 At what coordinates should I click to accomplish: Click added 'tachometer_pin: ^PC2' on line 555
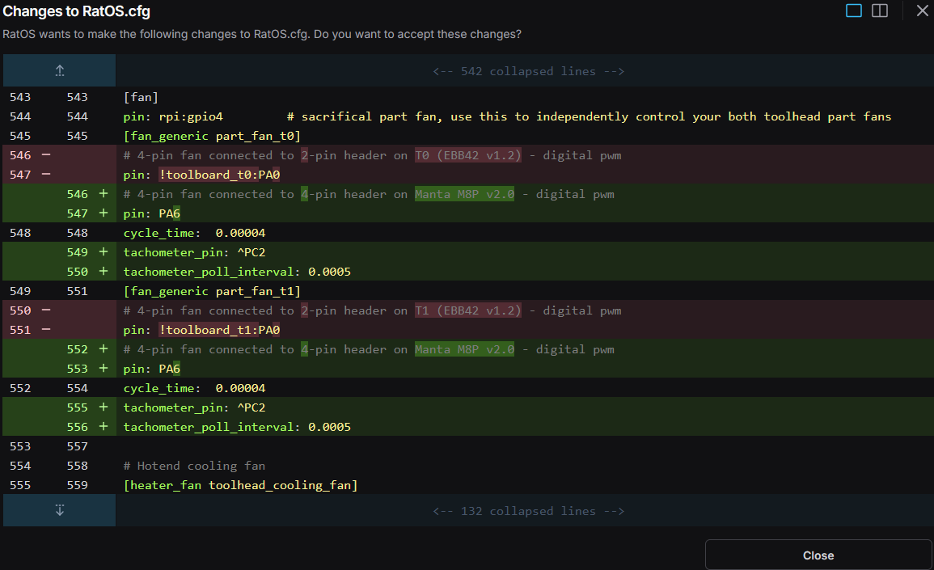(x=194, y=408)
